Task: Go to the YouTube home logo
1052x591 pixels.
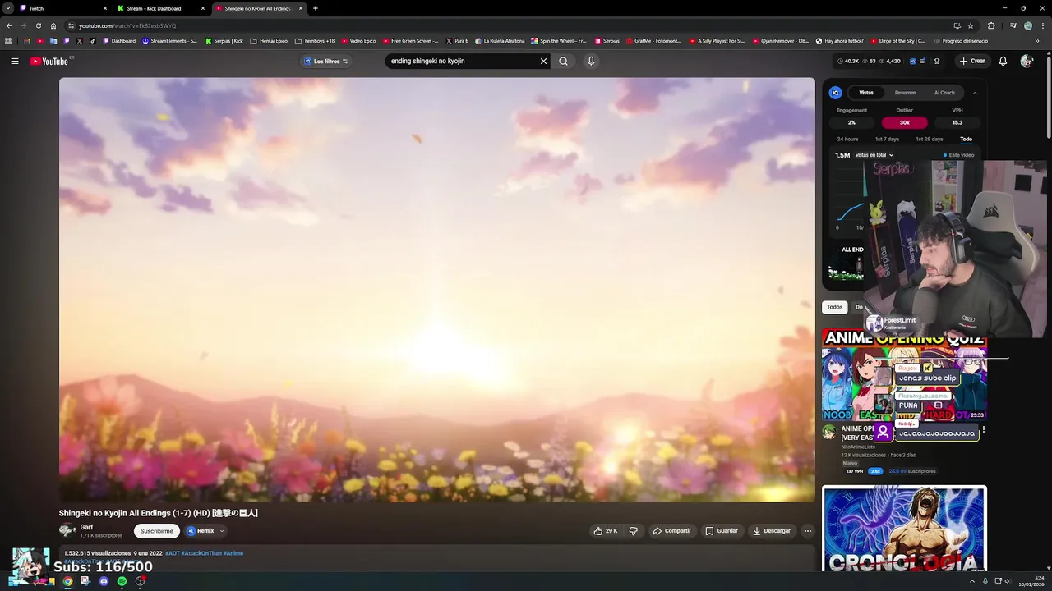Action: click(x=49, y=61)
